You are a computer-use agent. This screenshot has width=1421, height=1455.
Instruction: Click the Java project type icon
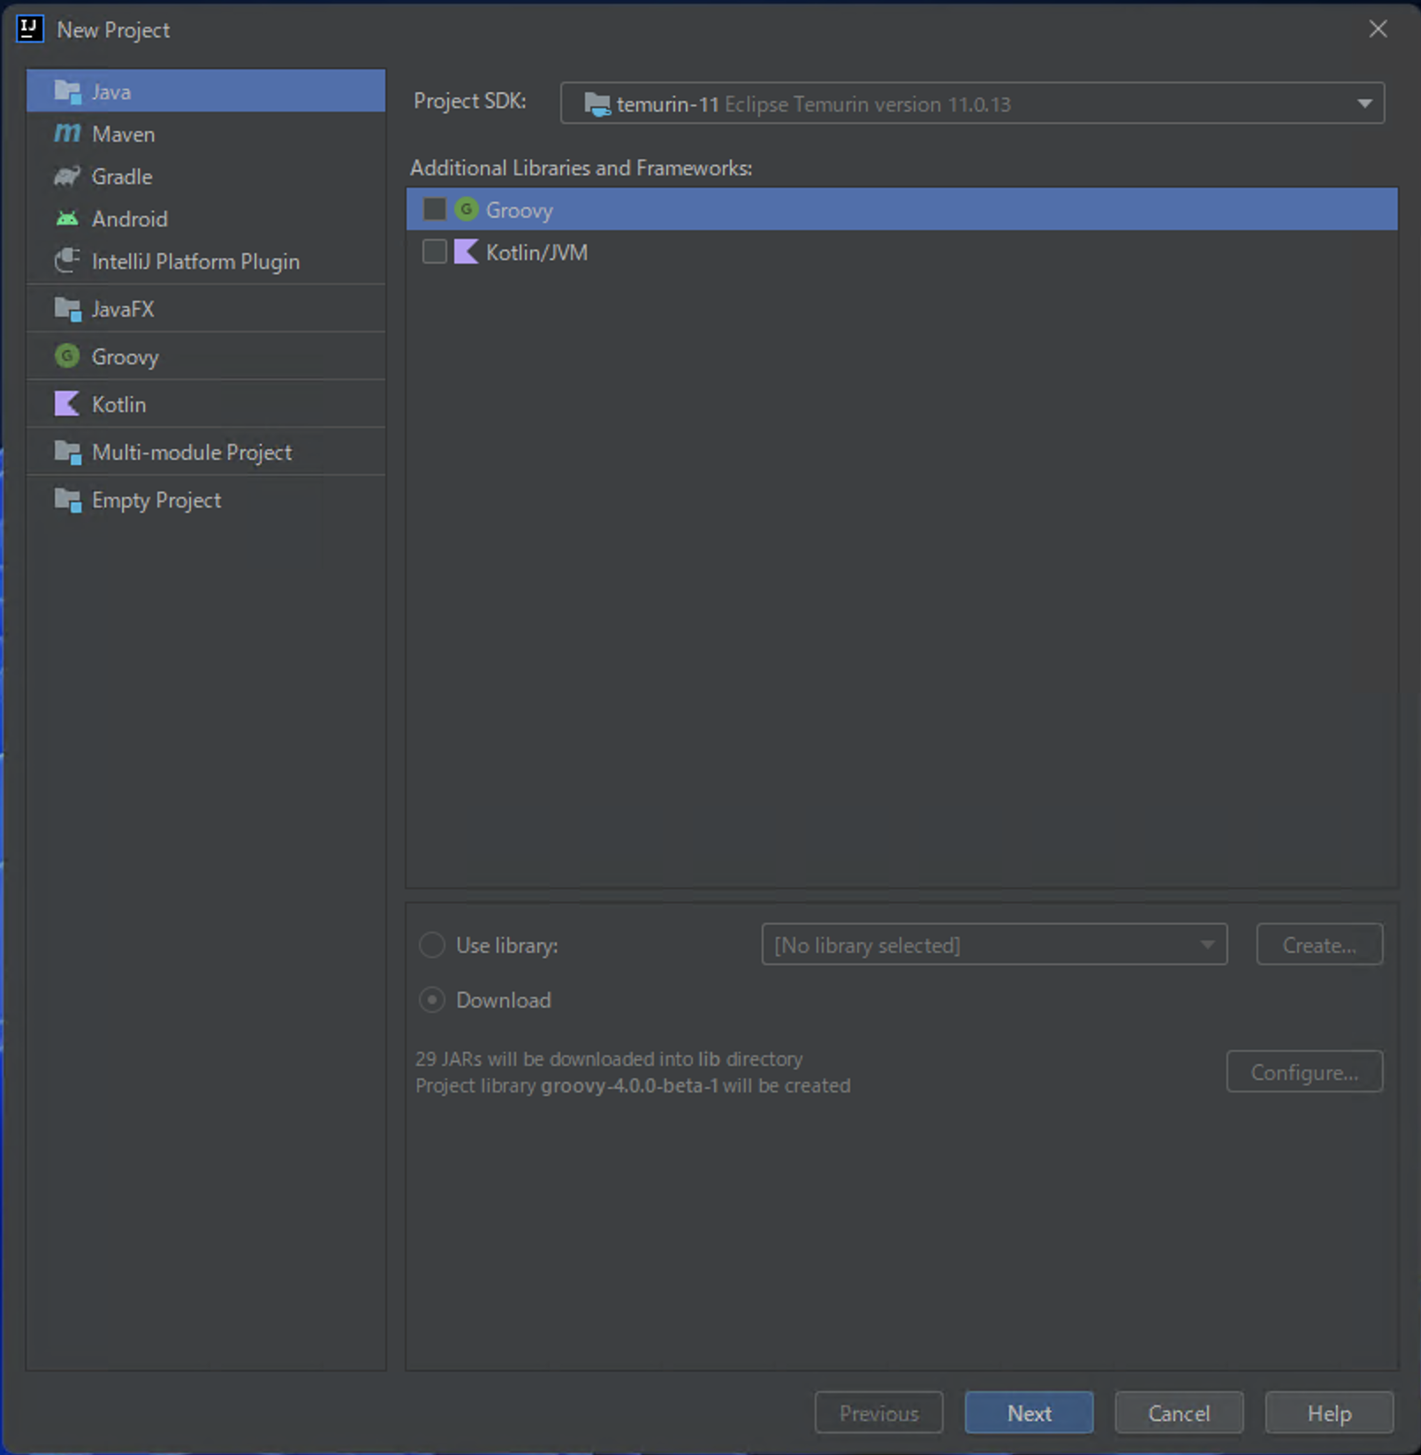67,91
